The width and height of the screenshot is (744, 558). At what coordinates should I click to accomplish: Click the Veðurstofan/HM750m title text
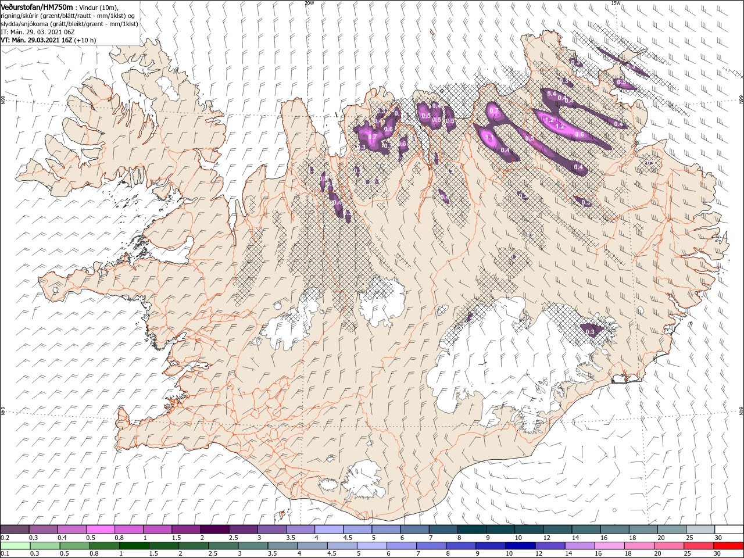37,7
